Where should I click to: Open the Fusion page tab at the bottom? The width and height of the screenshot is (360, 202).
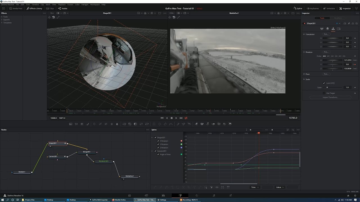coord(180,195)
